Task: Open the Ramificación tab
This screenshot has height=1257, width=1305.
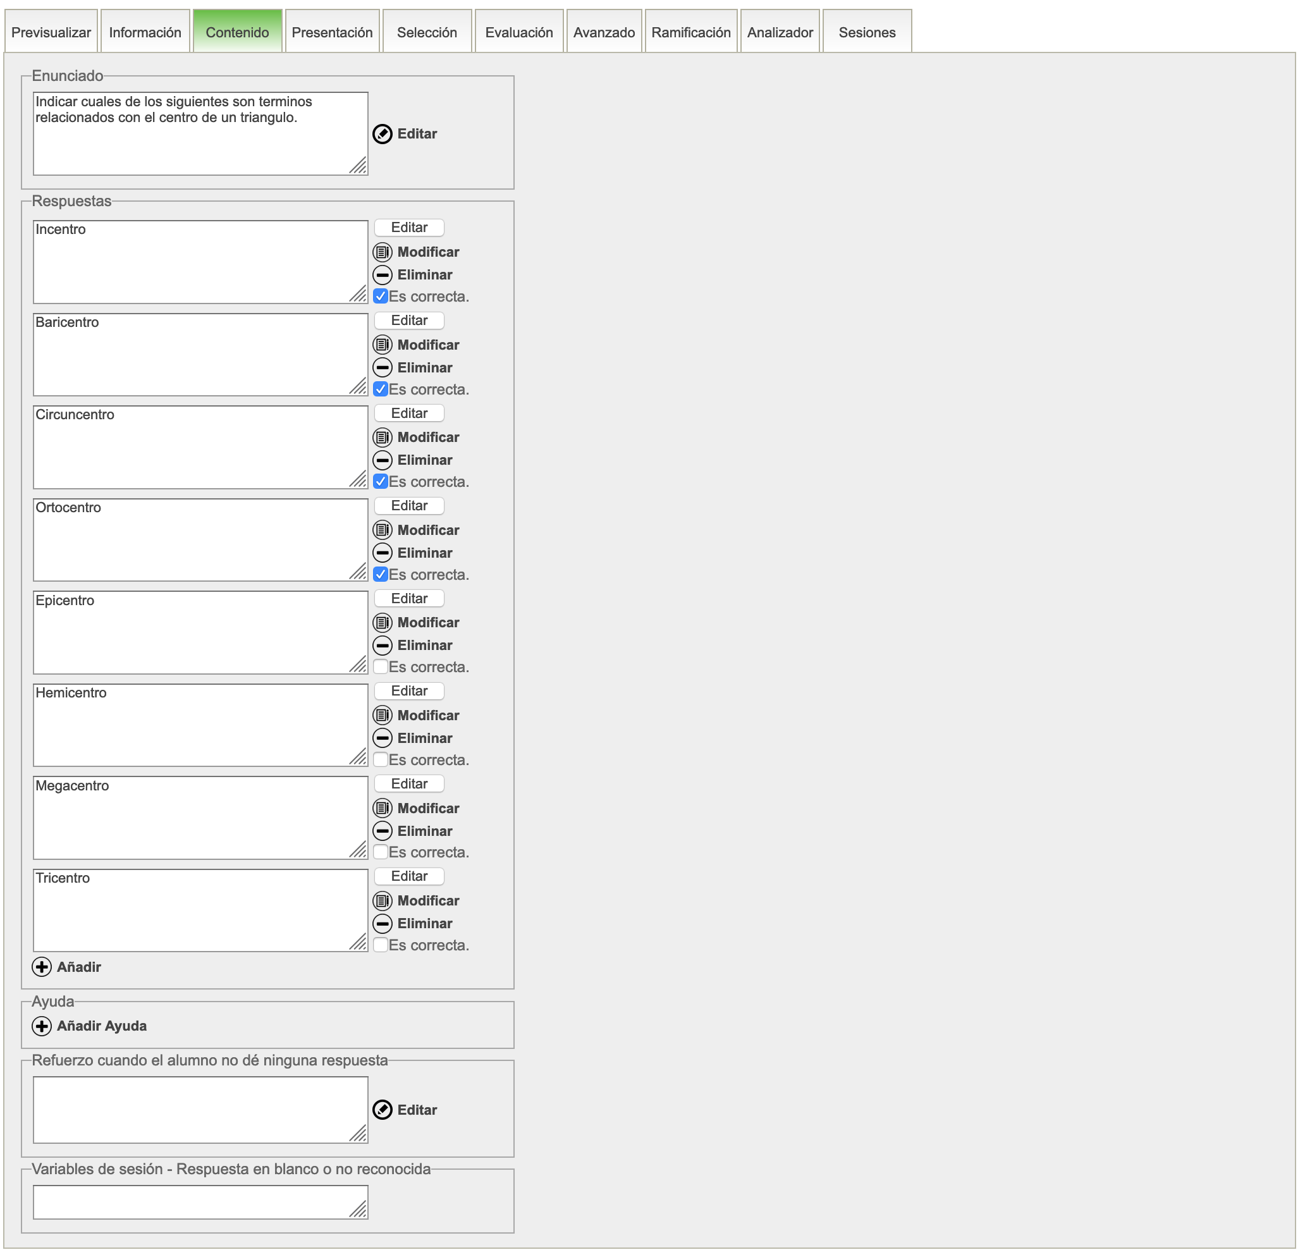Action: pyautogui.click(x=690, y=32)
